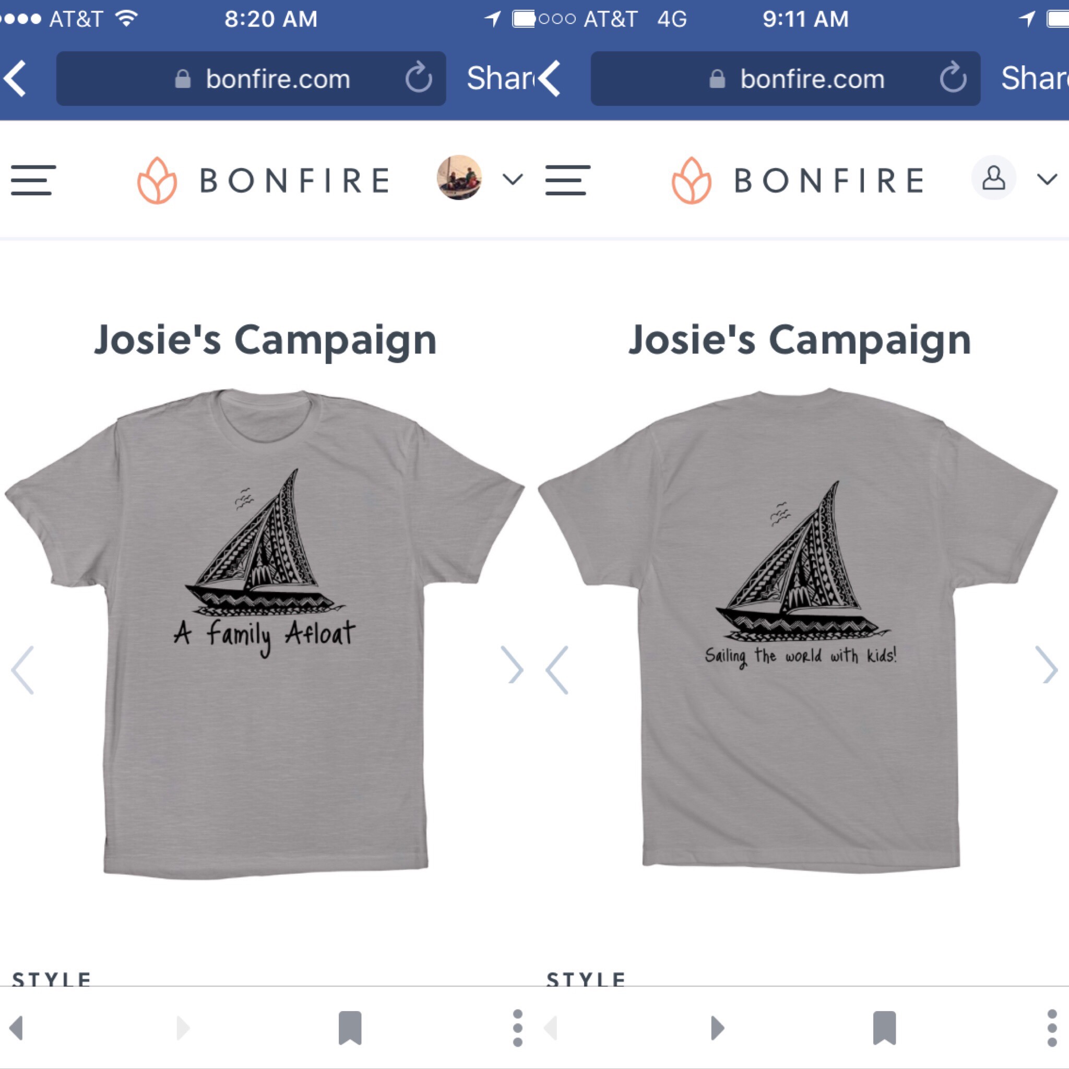
Task: Show previous image before the Sailing the world shirt
Action: point(557,670)
